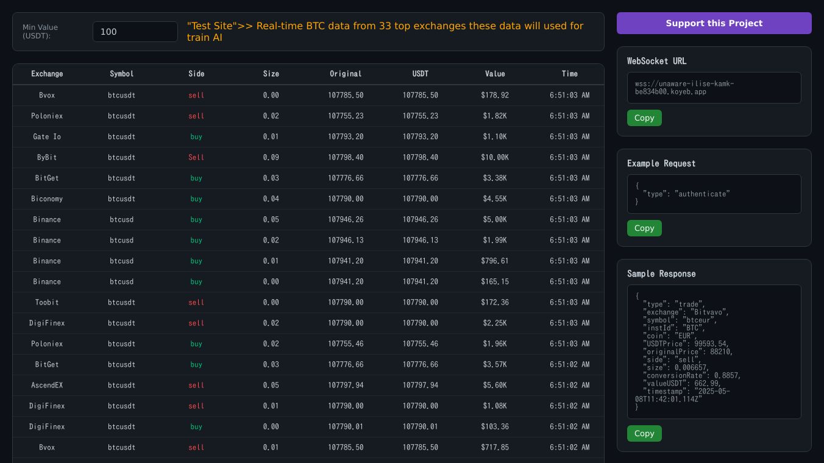This screenshot has height=463, width=824.
Task: Click the Size column header
Action: [271, 74]
